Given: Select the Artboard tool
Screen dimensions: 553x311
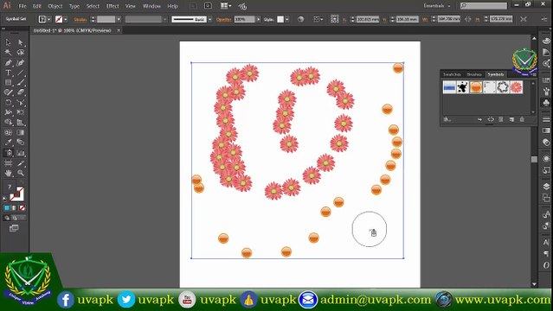Looking at the screenshot, I should (8, 163).
